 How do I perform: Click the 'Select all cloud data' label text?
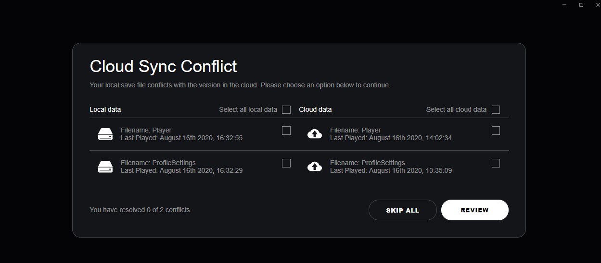click(x=456, y=109)
